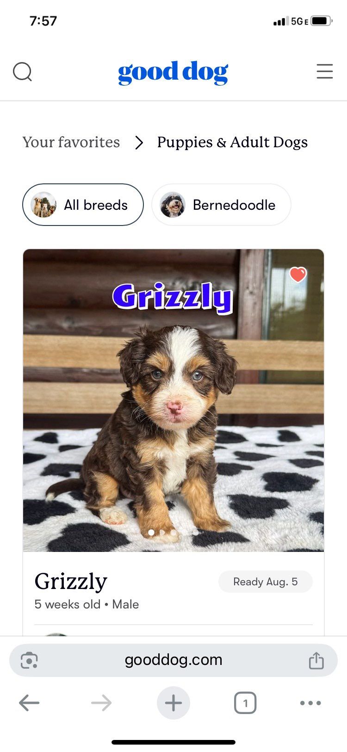Tap the gooddog.com address bar
The width and height of the screenshot is (347, 752).
pyautogui.click(x=173, y=660)
